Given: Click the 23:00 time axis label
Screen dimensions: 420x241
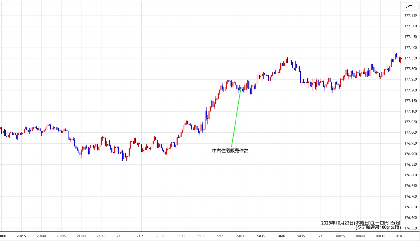Looking at the screenshot, I should (x=241, y=236).
